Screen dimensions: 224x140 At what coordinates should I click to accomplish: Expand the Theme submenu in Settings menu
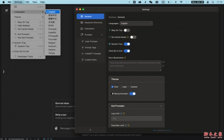(x=28, y=17)
